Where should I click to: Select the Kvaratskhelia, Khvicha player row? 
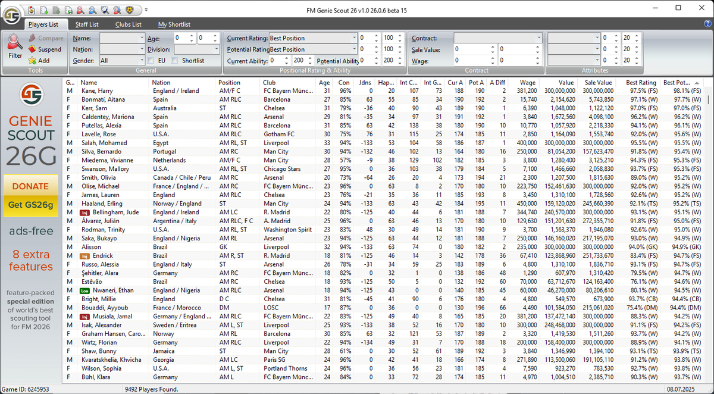coord(383,360)
